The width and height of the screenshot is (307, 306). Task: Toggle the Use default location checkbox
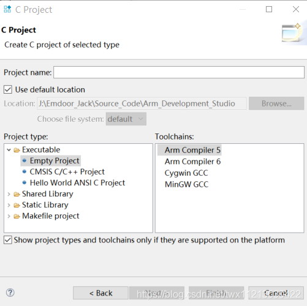(x=8, y=89)
